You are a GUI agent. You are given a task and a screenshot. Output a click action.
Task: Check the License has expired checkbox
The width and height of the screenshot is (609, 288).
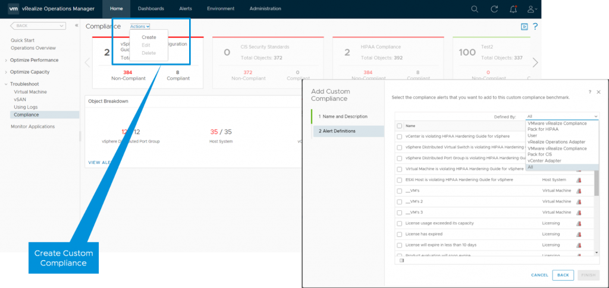[x=399, y=234]
